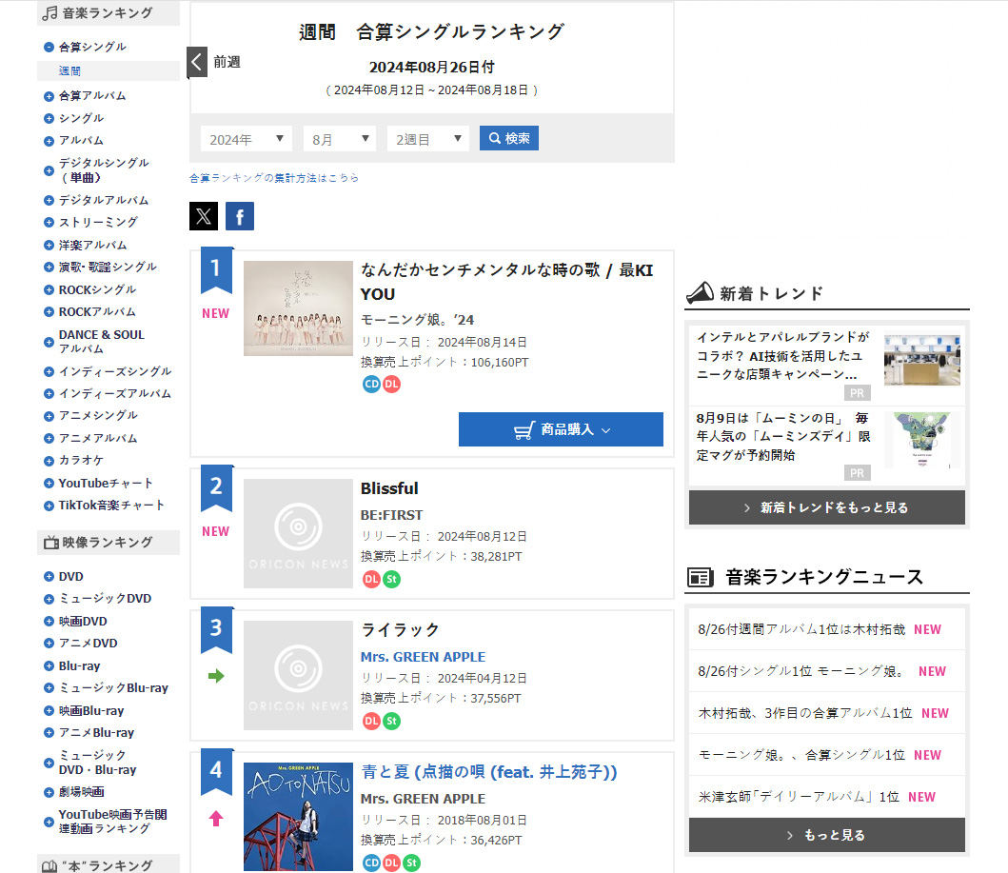Open デジタルアルバム ranking menu item

104,200
